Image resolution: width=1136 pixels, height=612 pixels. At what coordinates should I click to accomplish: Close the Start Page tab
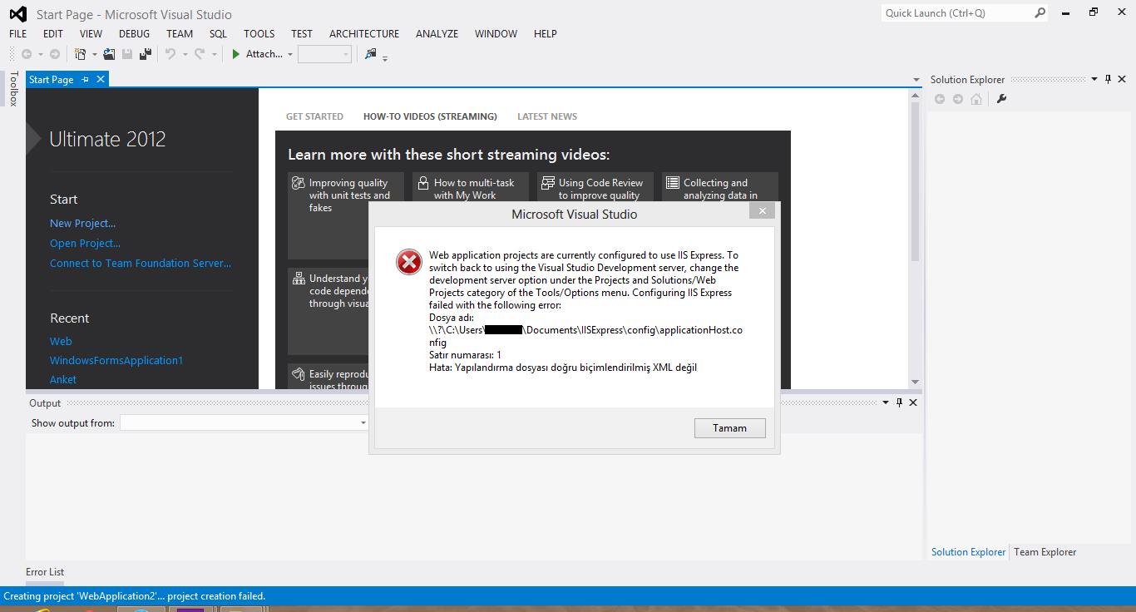pos(101,79)
